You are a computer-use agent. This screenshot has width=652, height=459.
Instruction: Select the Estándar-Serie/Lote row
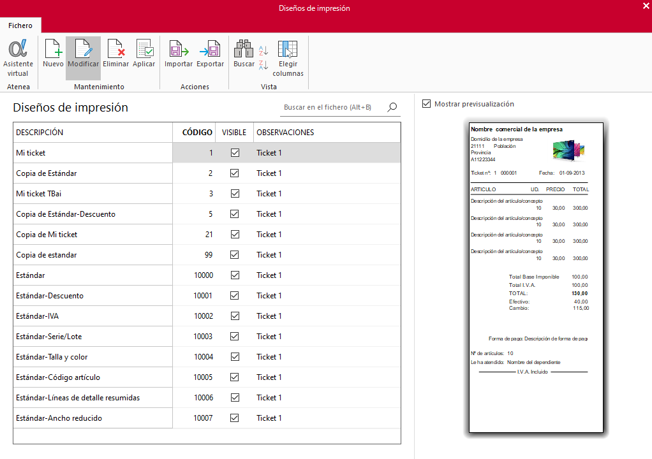click(207, 337)
